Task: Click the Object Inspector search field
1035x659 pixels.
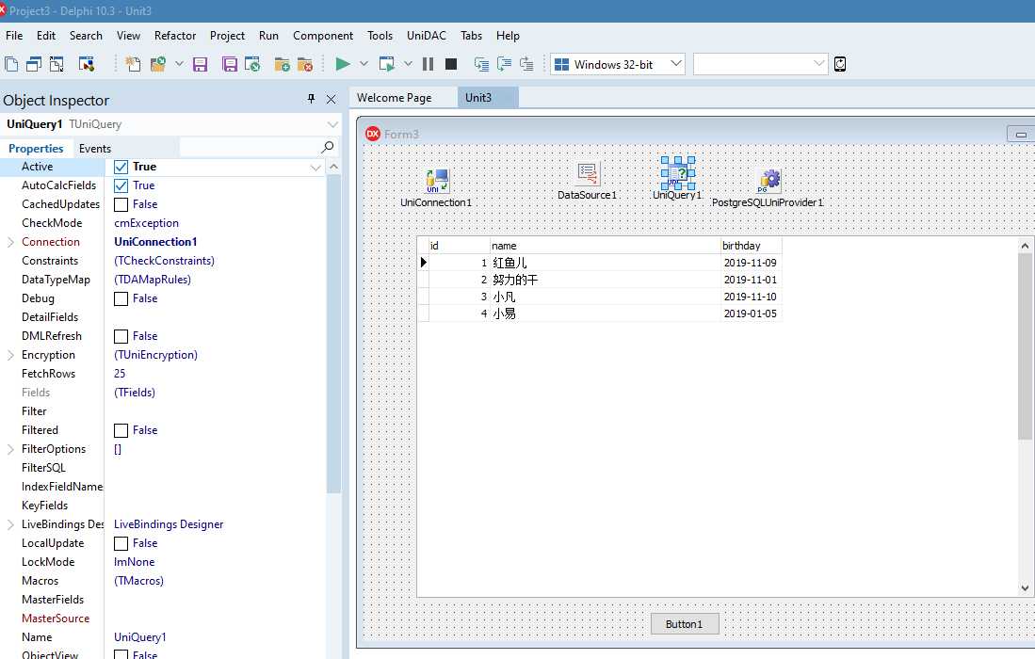Action: (251, 147)
